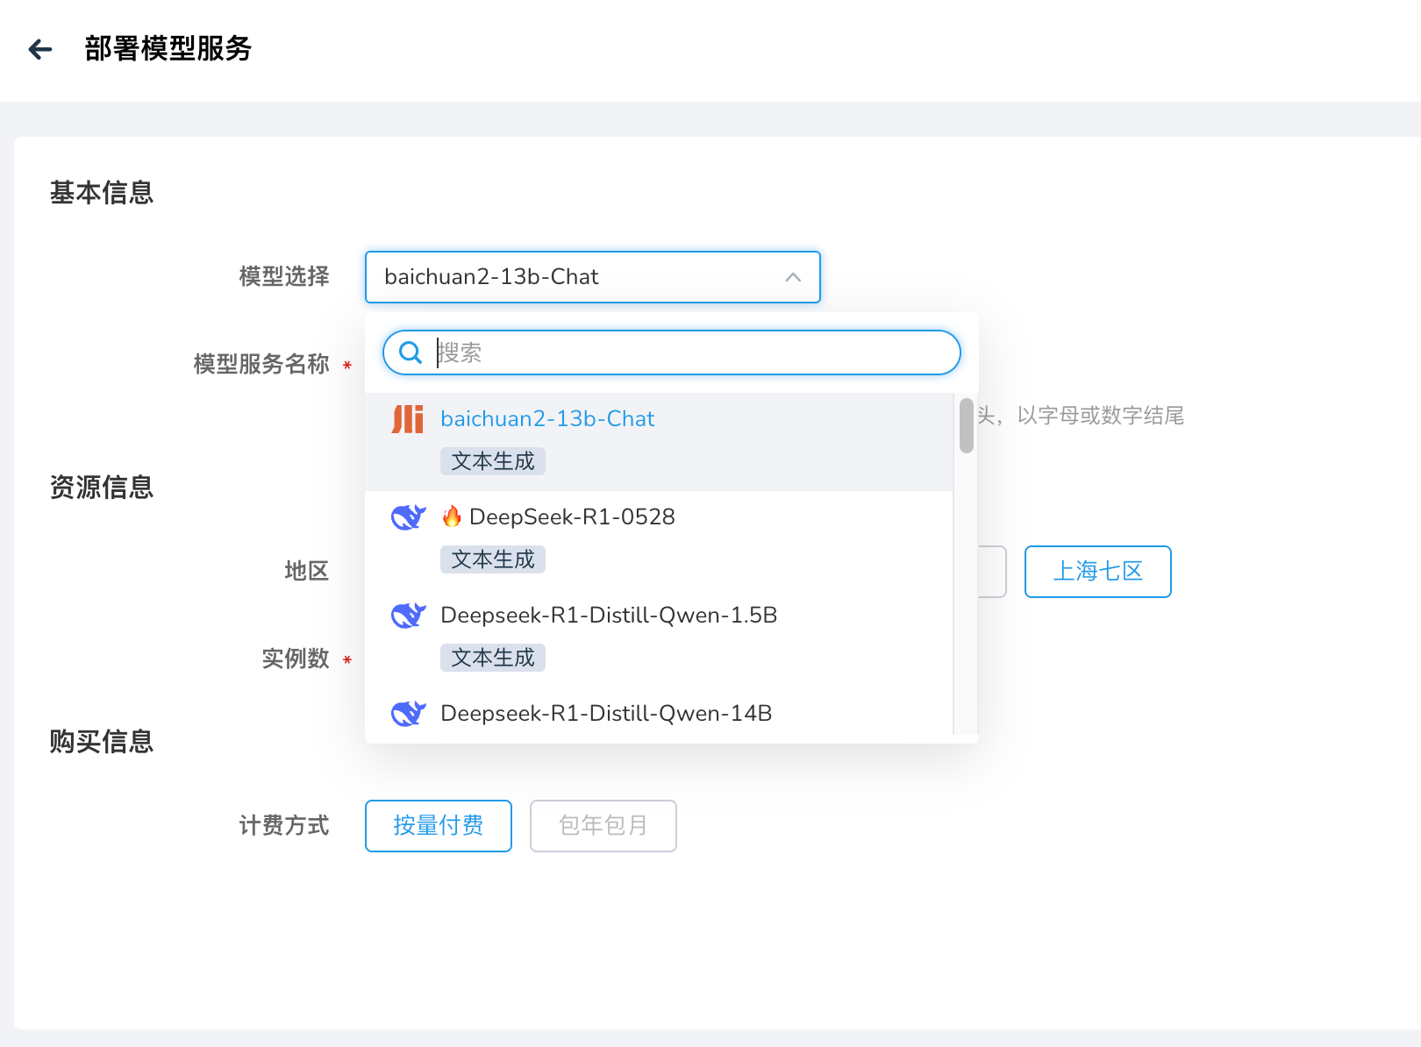Screen dimensions: 1421x1047
Task: Choose Deepseek-R1-Distill-Qwen-1.5B model option
Action: [659, 638]
